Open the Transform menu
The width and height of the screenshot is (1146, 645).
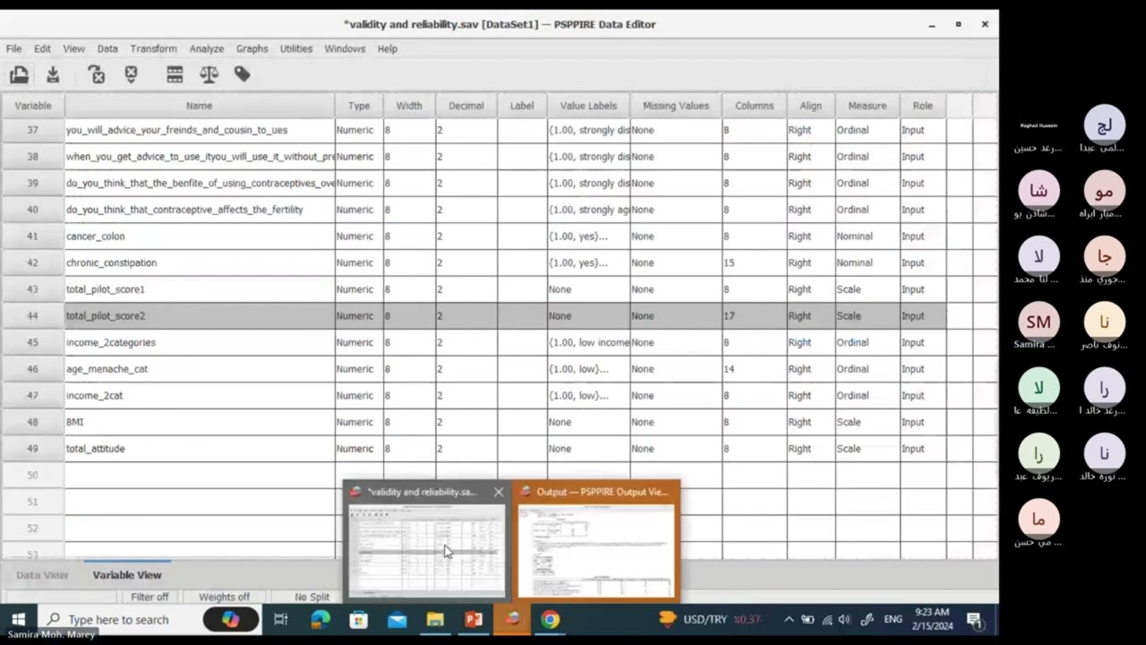click(153, 48)
